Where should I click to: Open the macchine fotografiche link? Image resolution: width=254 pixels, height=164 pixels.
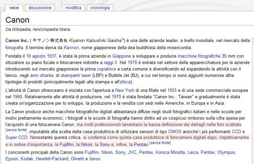click(x=199, y=56)
